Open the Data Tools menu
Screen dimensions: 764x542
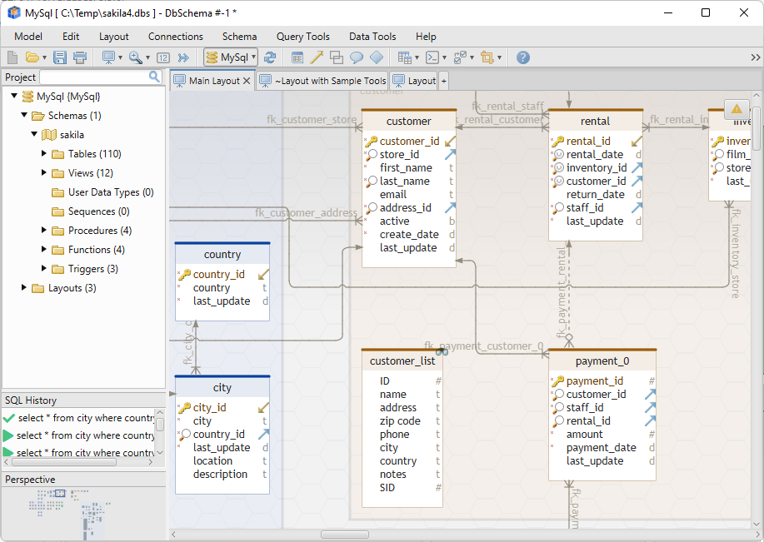coord(372,37)
